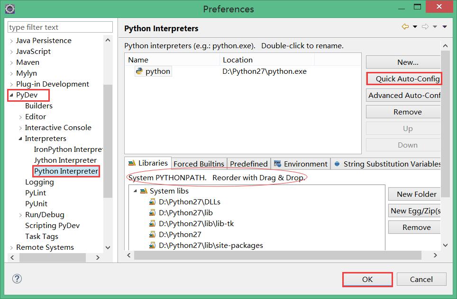Select Jython Interpreter in the tree
The width and height of the screenshot is (457, 299).
65,160
